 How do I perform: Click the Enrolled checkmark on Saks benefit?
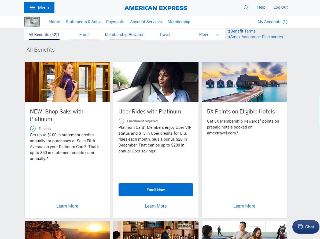point(33,129)
